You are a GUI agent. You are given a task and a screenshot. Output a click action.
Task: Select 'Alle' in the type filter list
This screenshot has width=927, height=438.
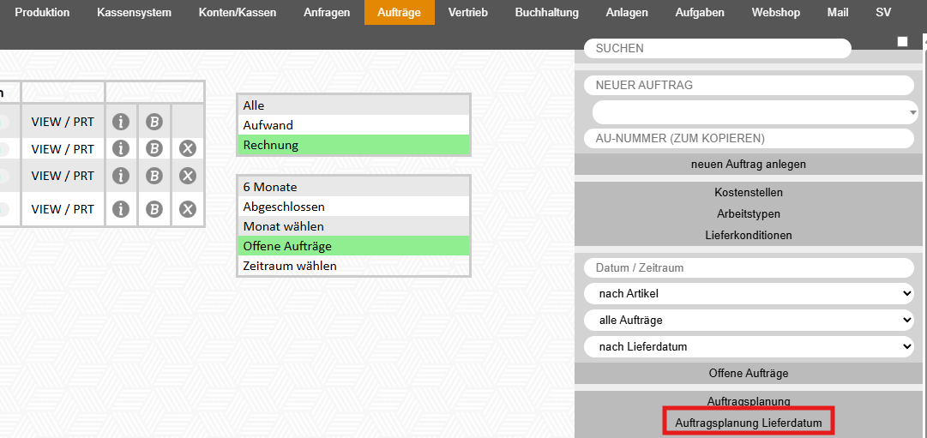(x=353, y=105)
